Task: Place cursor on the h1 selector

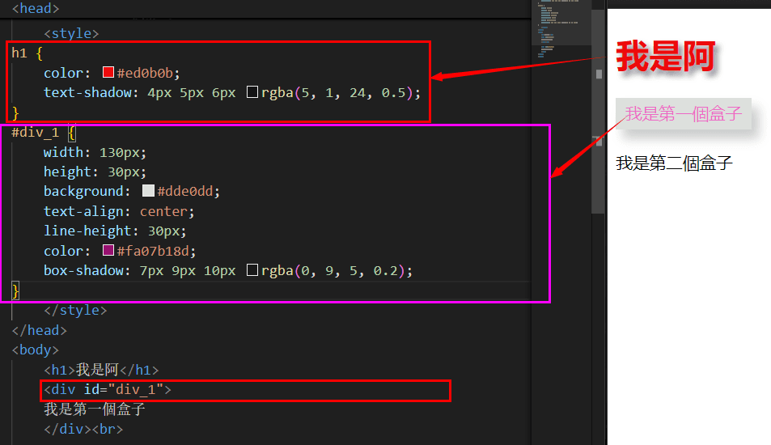Action: click(x=19, y=53)
